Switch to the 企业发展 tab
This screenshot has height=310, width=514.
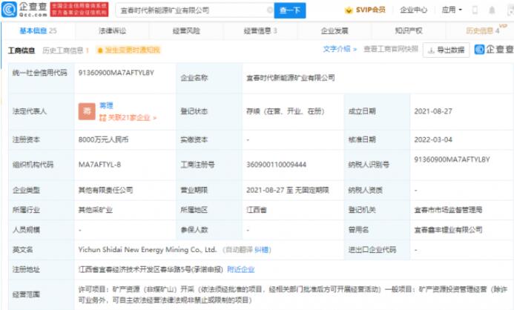coord(335,31)
